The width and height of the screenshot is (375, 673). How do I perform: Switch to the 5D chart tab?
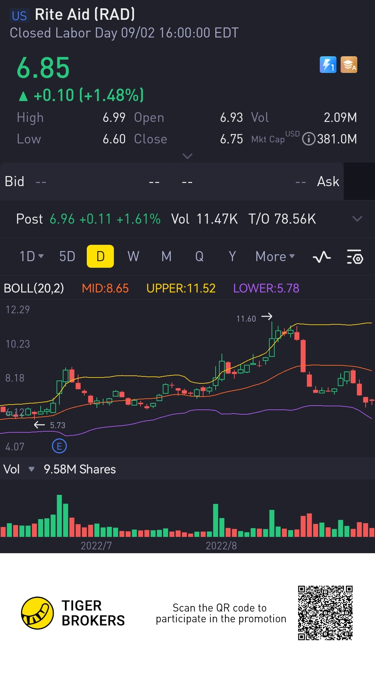(67, 257)
